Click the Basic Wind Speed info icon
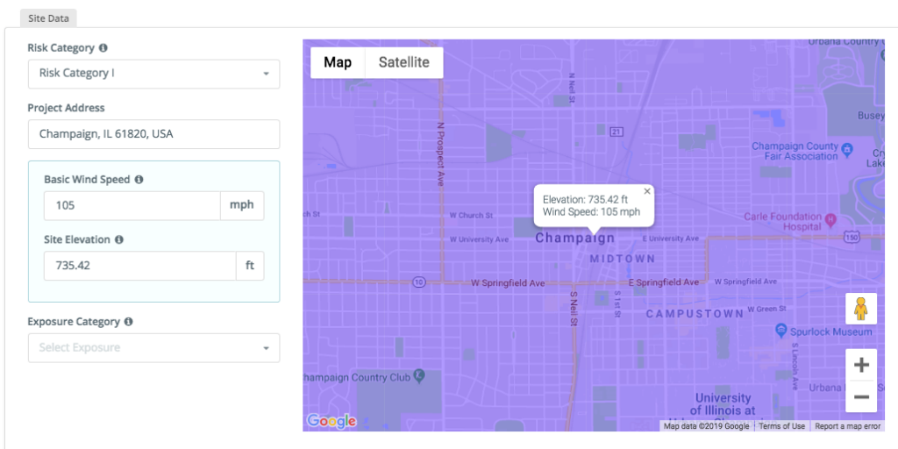898x449 pixels. point(139,180)
